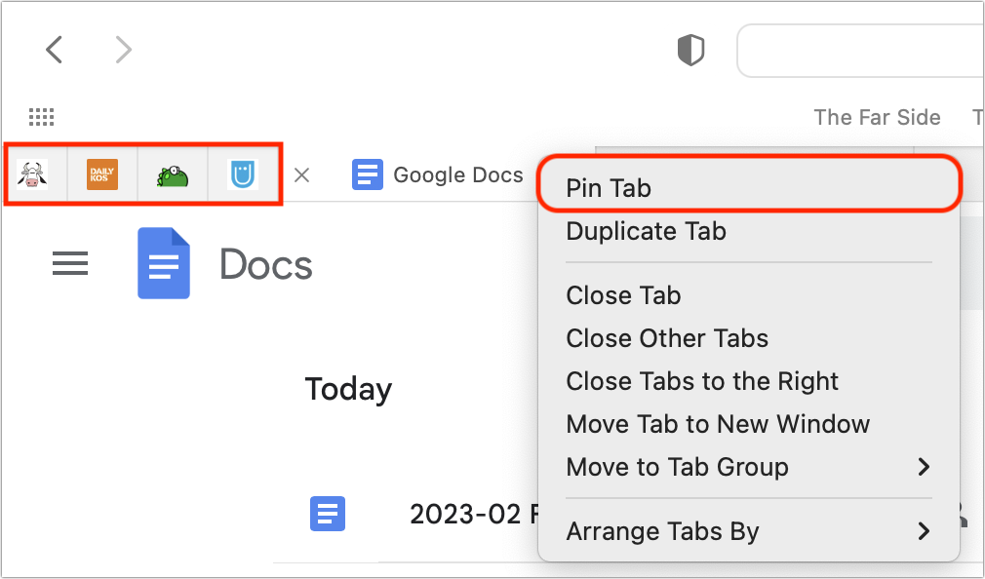Viewport: 985px width, 579px height.
Task: Open the pinned blue smiley tab
Action: coord(243,174)
